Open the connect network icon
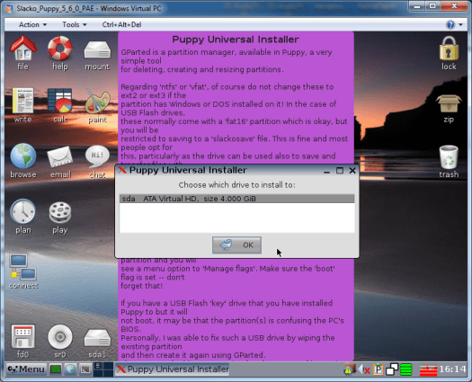This screenshot has height=382, width=472. pyautogui.click(x=22, y=267)
